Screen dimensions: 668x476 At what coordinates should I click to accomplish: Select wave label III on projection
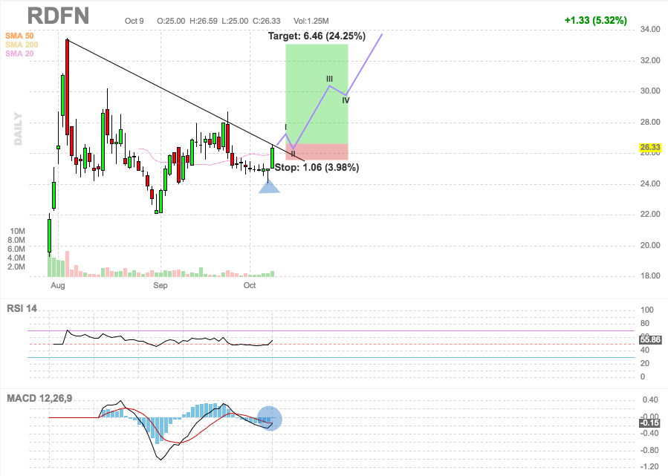(x=328, y=78)
